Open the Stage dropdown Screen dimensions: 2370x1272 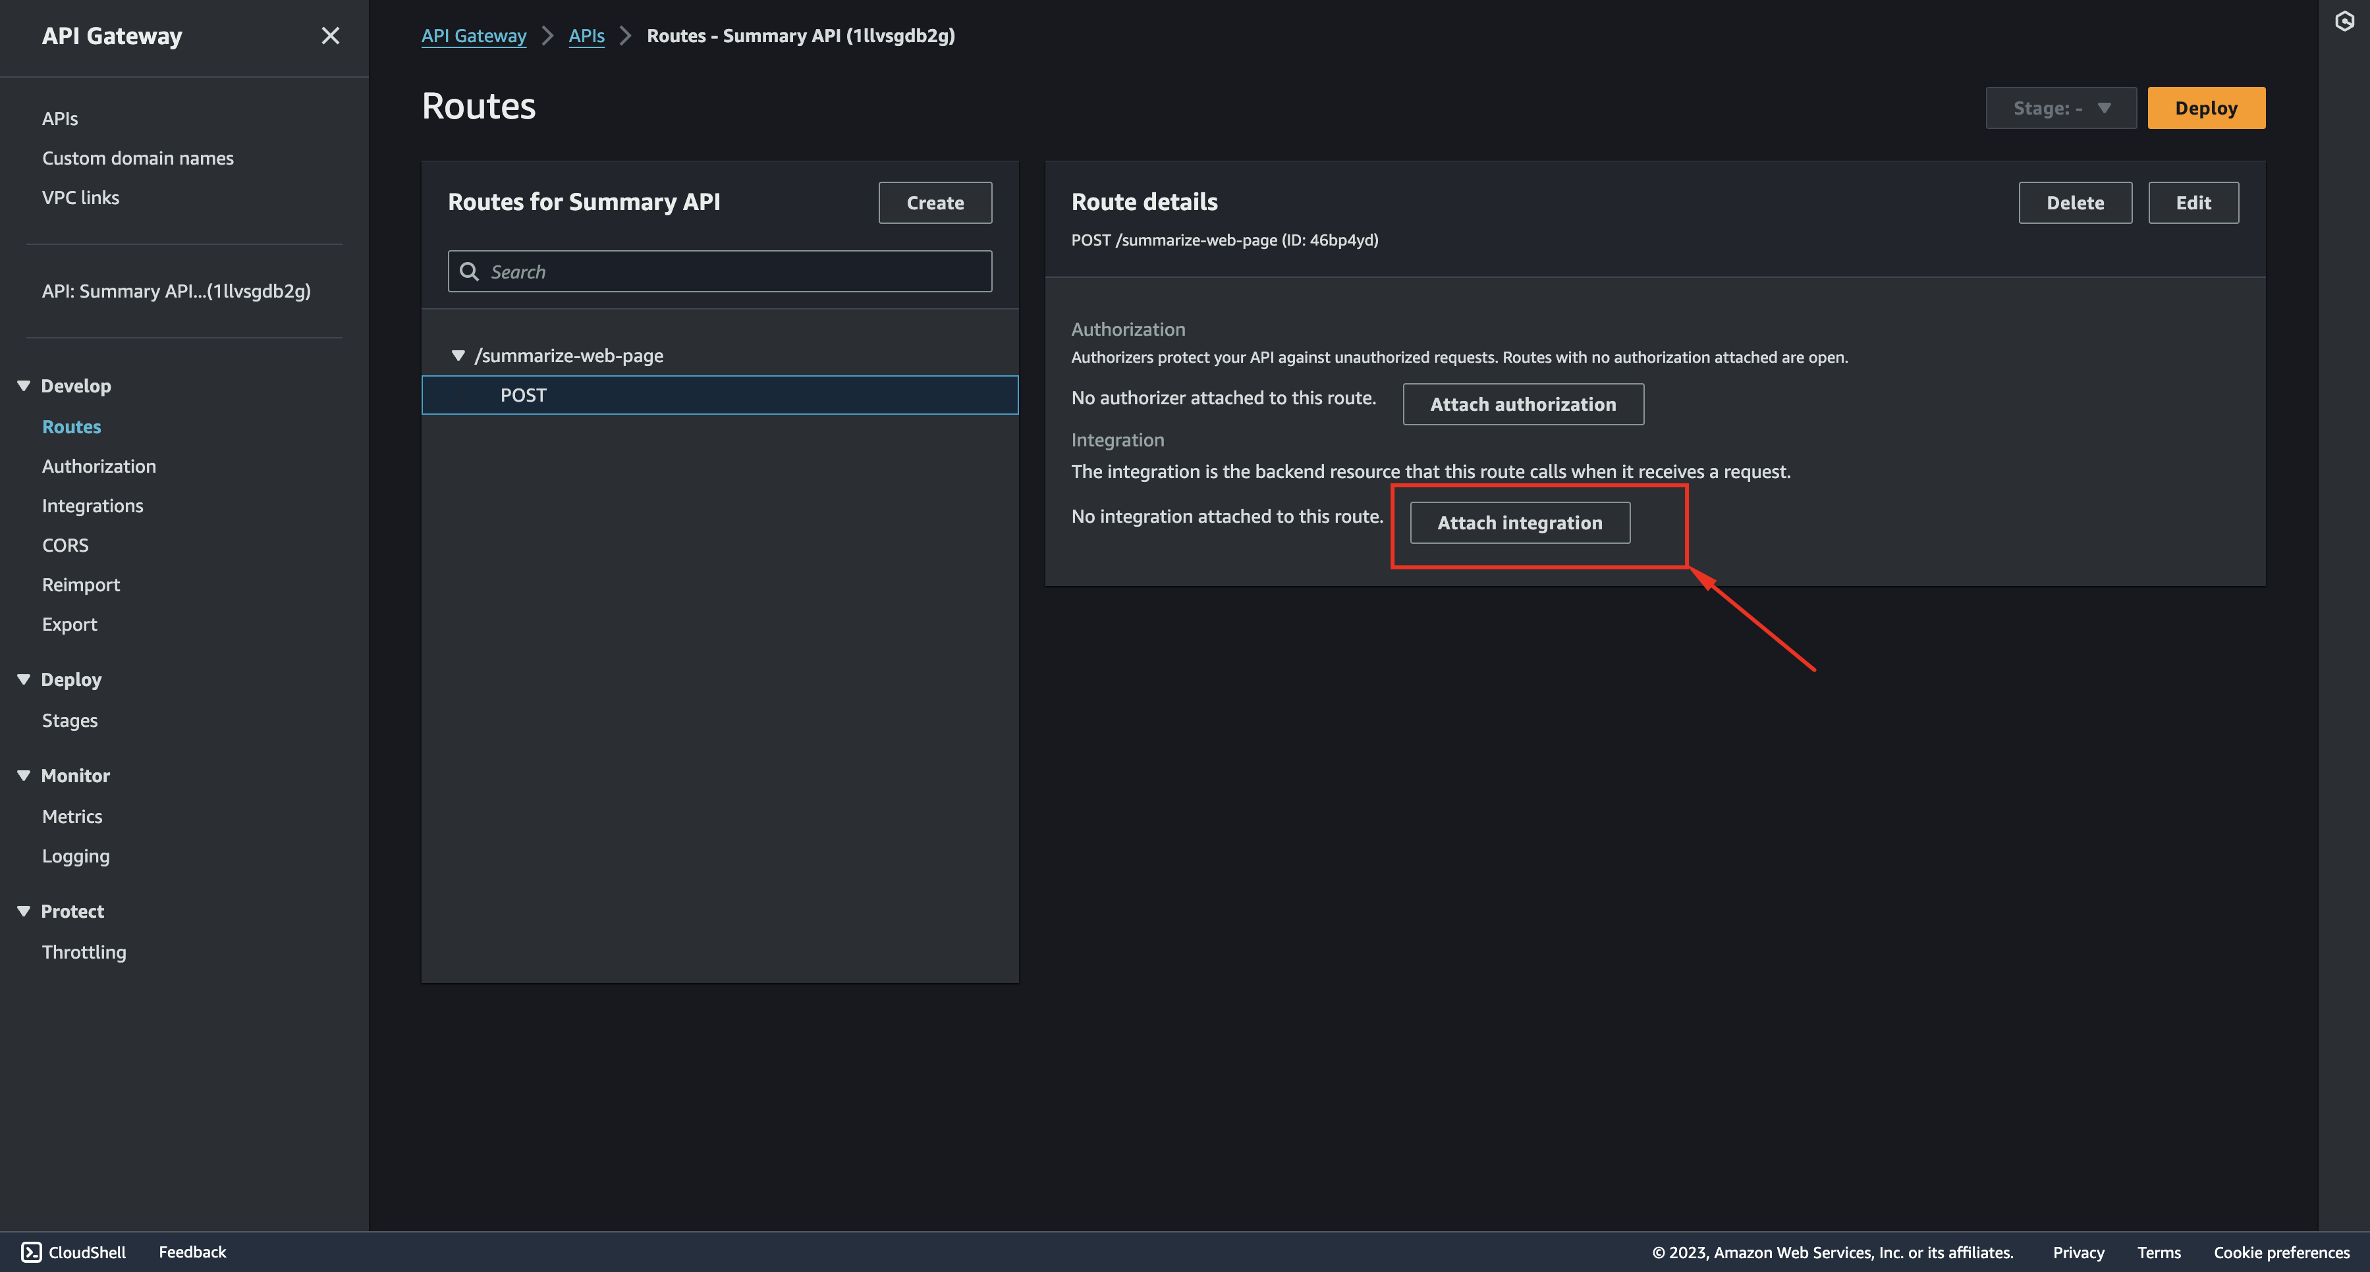point(2061,107)
